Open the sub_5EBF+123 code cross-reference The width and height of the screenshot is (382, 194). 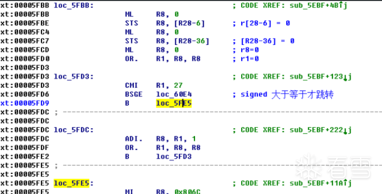[x=320, y=77]
